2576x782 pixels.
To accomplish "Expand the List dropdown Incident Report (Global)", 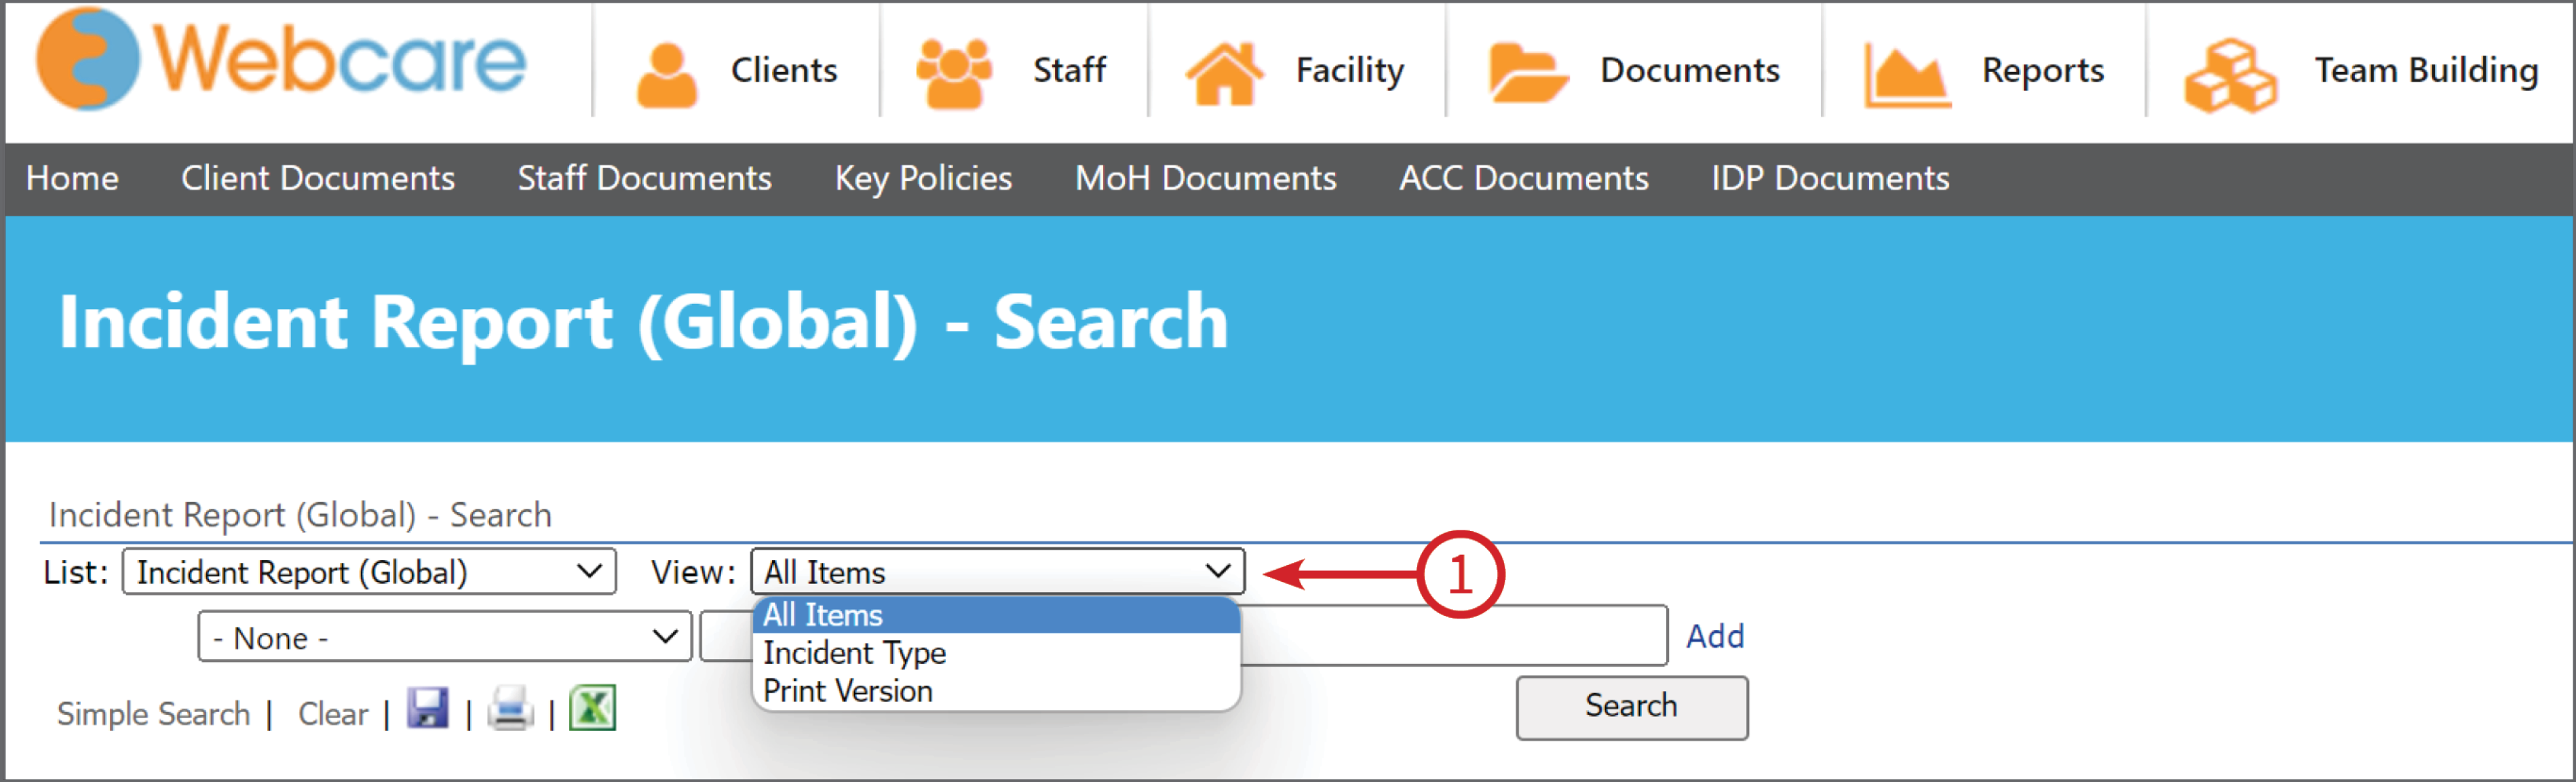I will [369, 572].
